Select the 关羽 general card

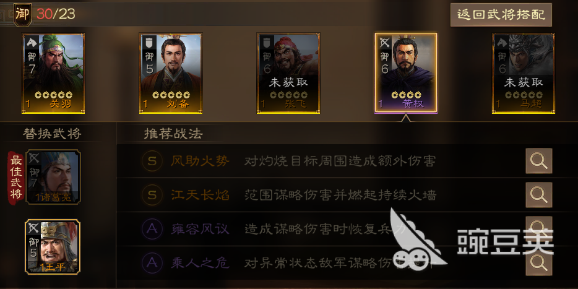[53, 74]
